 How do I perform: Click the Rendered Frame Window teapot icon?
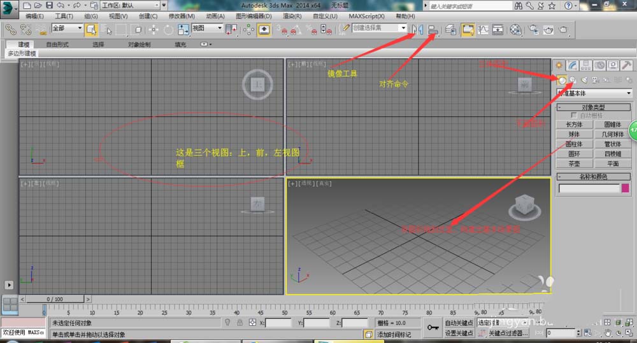548,30
